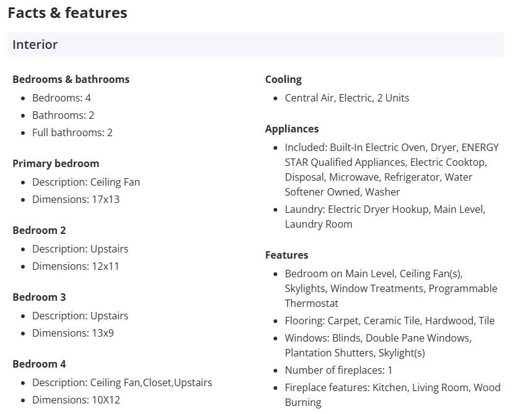This screenshot has width=531, height=414.
Task: Select the Central Air, Electric, 2 Units item
Action: (347, 98)
